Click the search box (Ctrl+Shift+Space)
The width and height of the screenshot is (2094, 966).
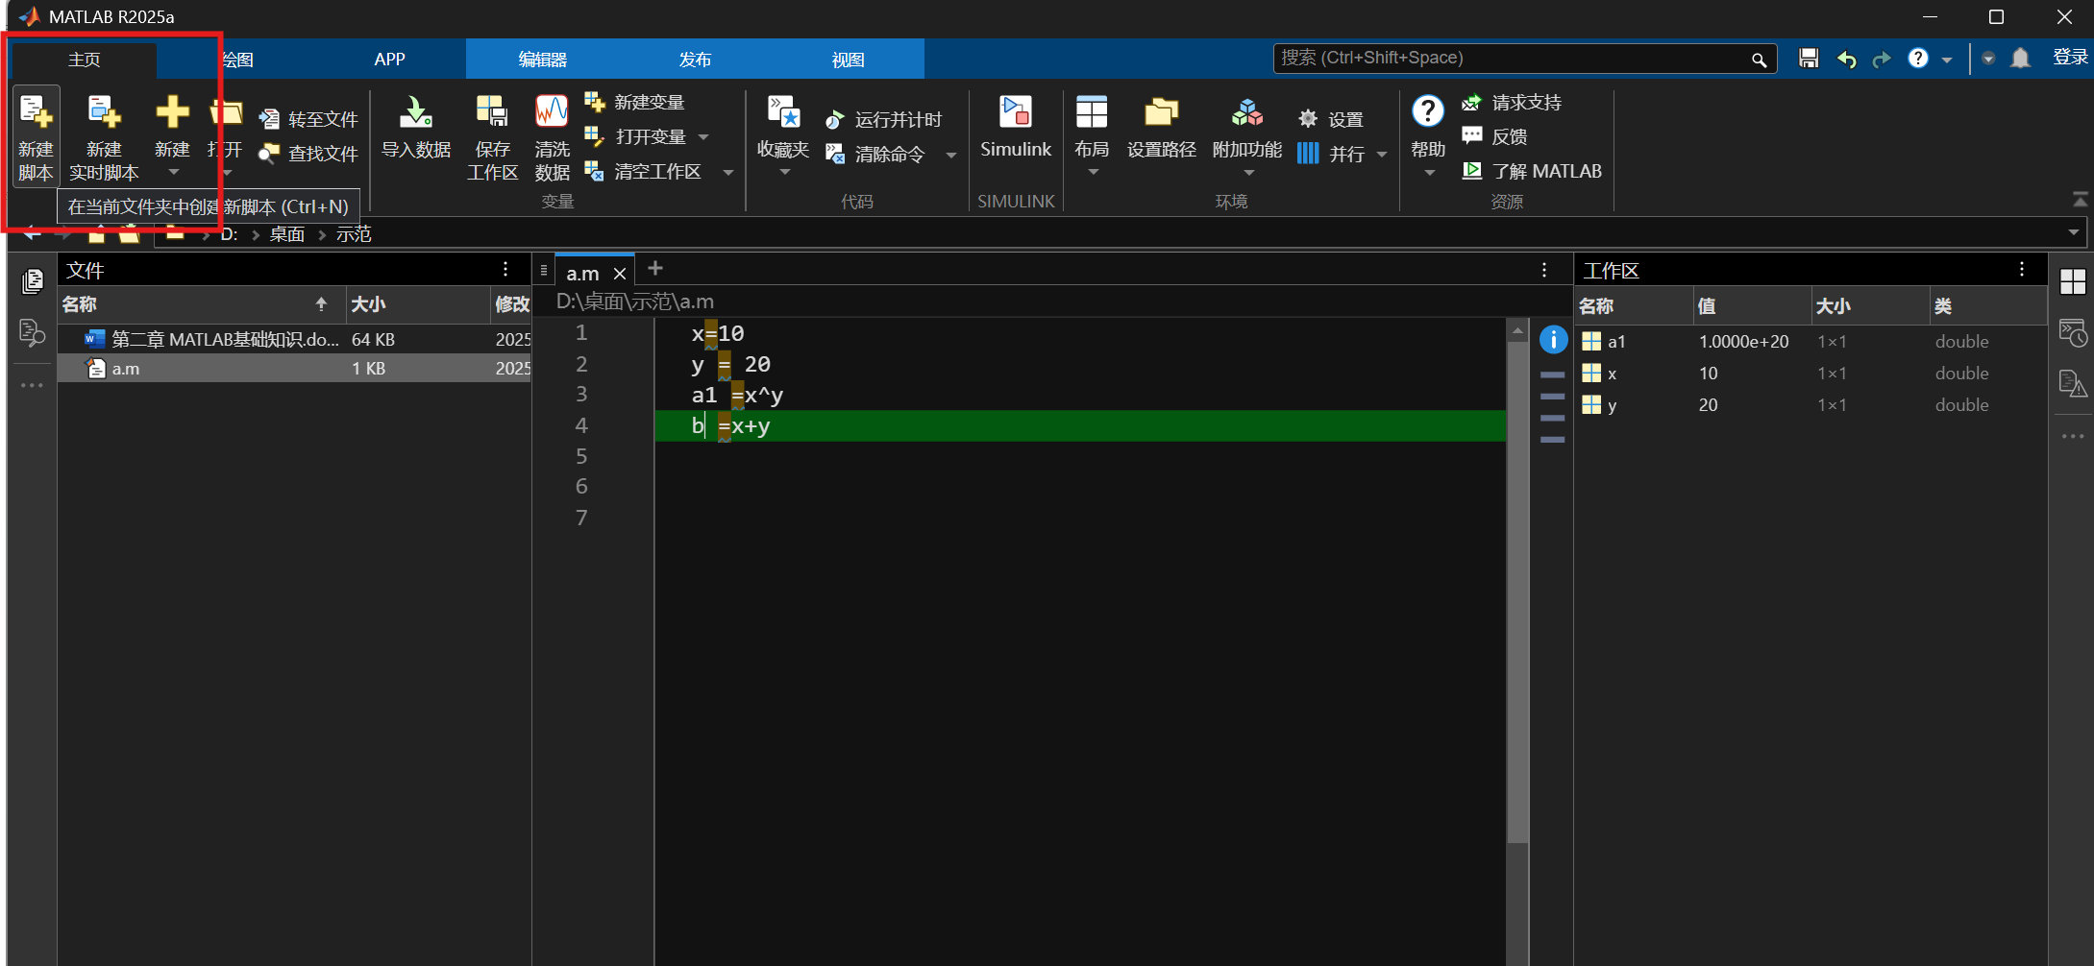click(x=1525, y=59)
